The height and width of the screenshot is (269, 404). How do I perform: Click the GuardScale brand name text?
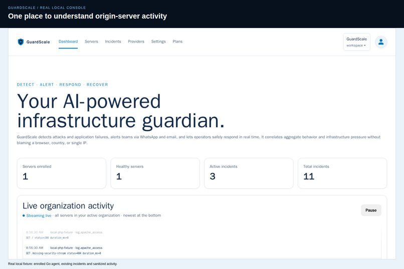(38, 42)
